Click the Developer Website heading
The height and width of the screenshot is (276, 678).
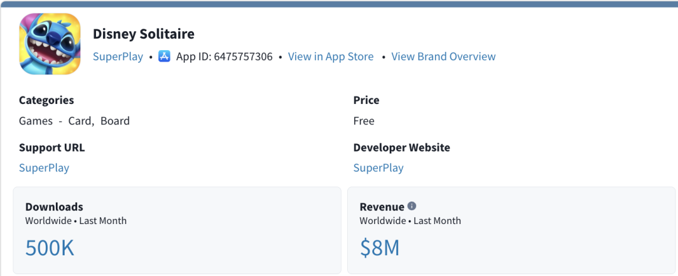click(x=402, y=148)
